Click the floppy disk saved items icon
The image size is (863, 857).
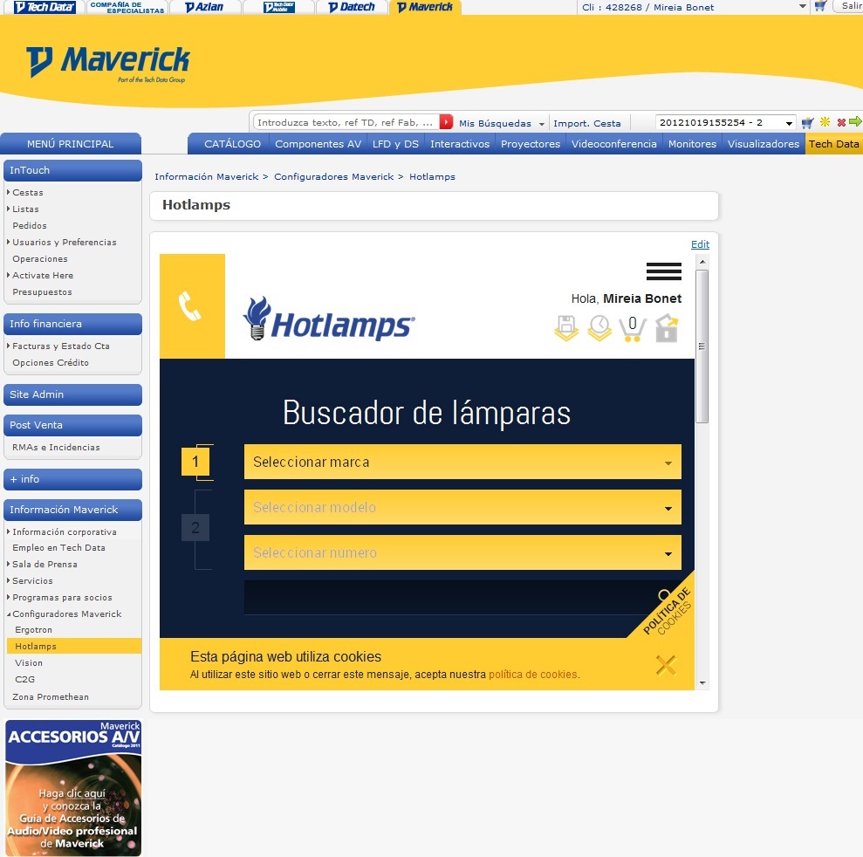pyautogui.click(x=566, y=328)
